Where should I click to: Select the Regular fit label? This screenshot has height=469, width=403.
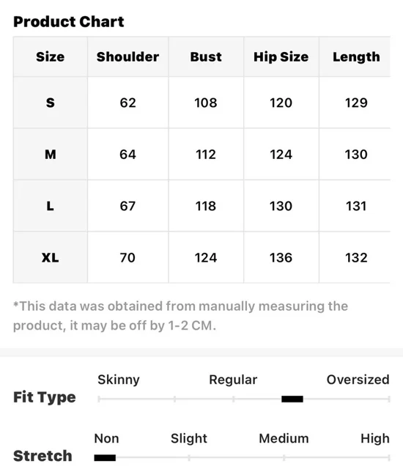tap(233, 380)
